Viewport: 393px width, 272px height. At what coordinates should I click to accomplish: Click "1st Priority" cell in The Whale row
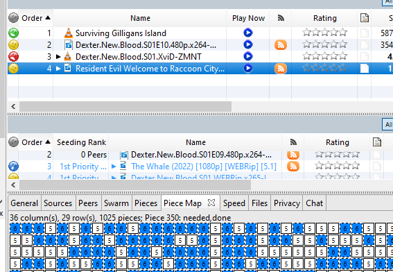(x=83, y=167)
